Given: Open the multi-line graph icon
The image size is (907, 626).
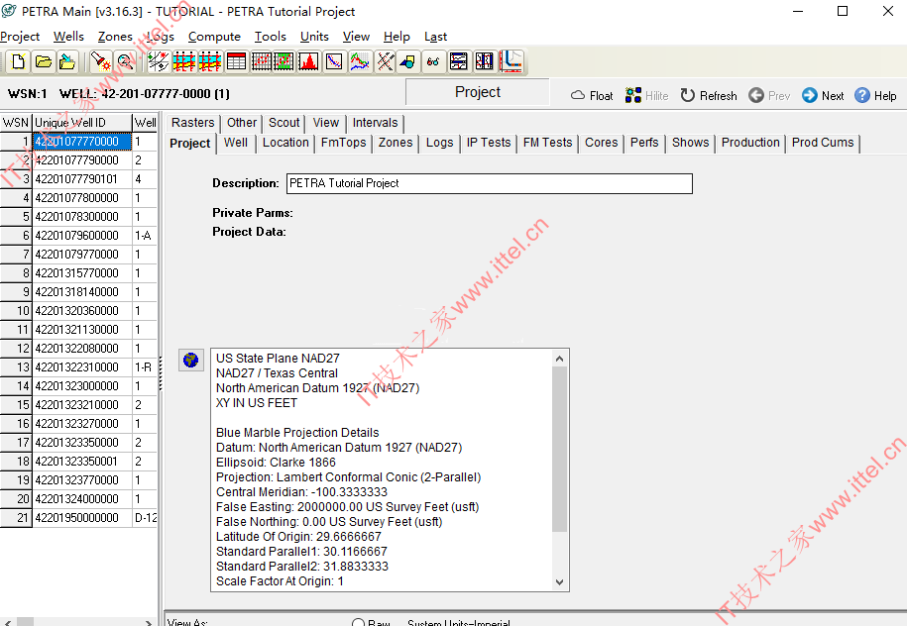Looking at the screenshot, I should [360, 61].
